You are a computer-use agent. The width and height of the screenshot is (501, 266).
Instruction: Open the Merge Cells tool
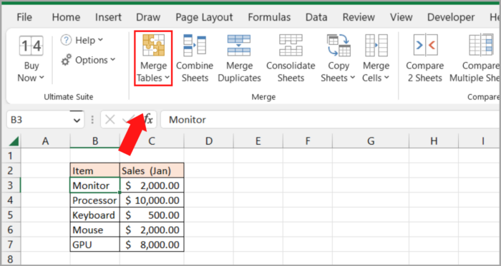click(x=376, y=45)
